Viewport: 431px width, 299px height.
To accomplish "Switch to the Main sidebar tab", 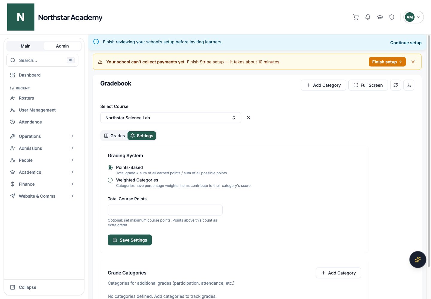I will [x=25, y=46].
